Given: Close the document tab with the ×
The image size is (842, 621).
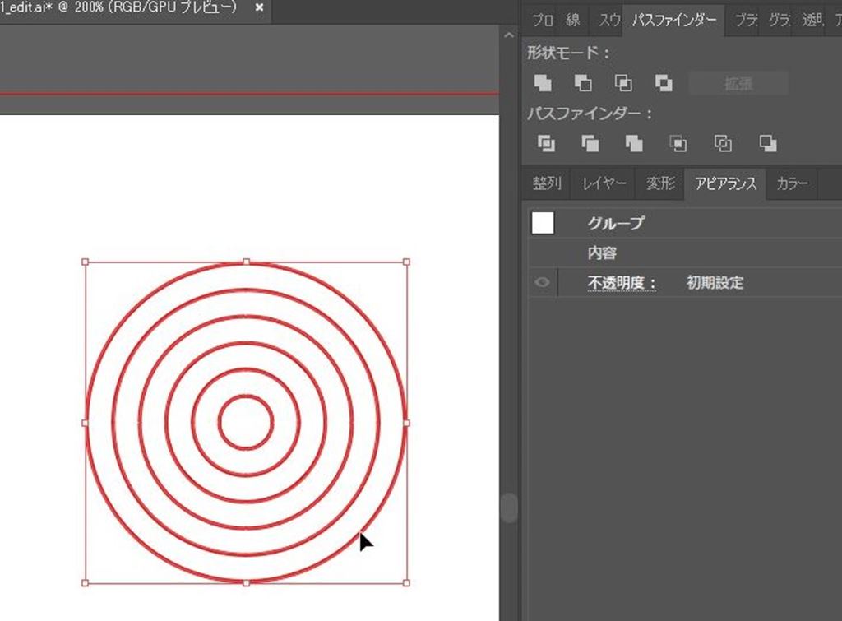Looking at the screenshot, I should coord(260,7).
